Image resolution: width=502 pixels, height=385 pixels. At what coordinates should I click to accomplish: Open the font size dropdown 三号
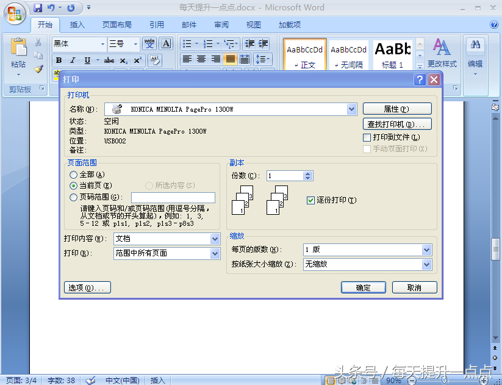pyautogui.click(x=135, y=44)
